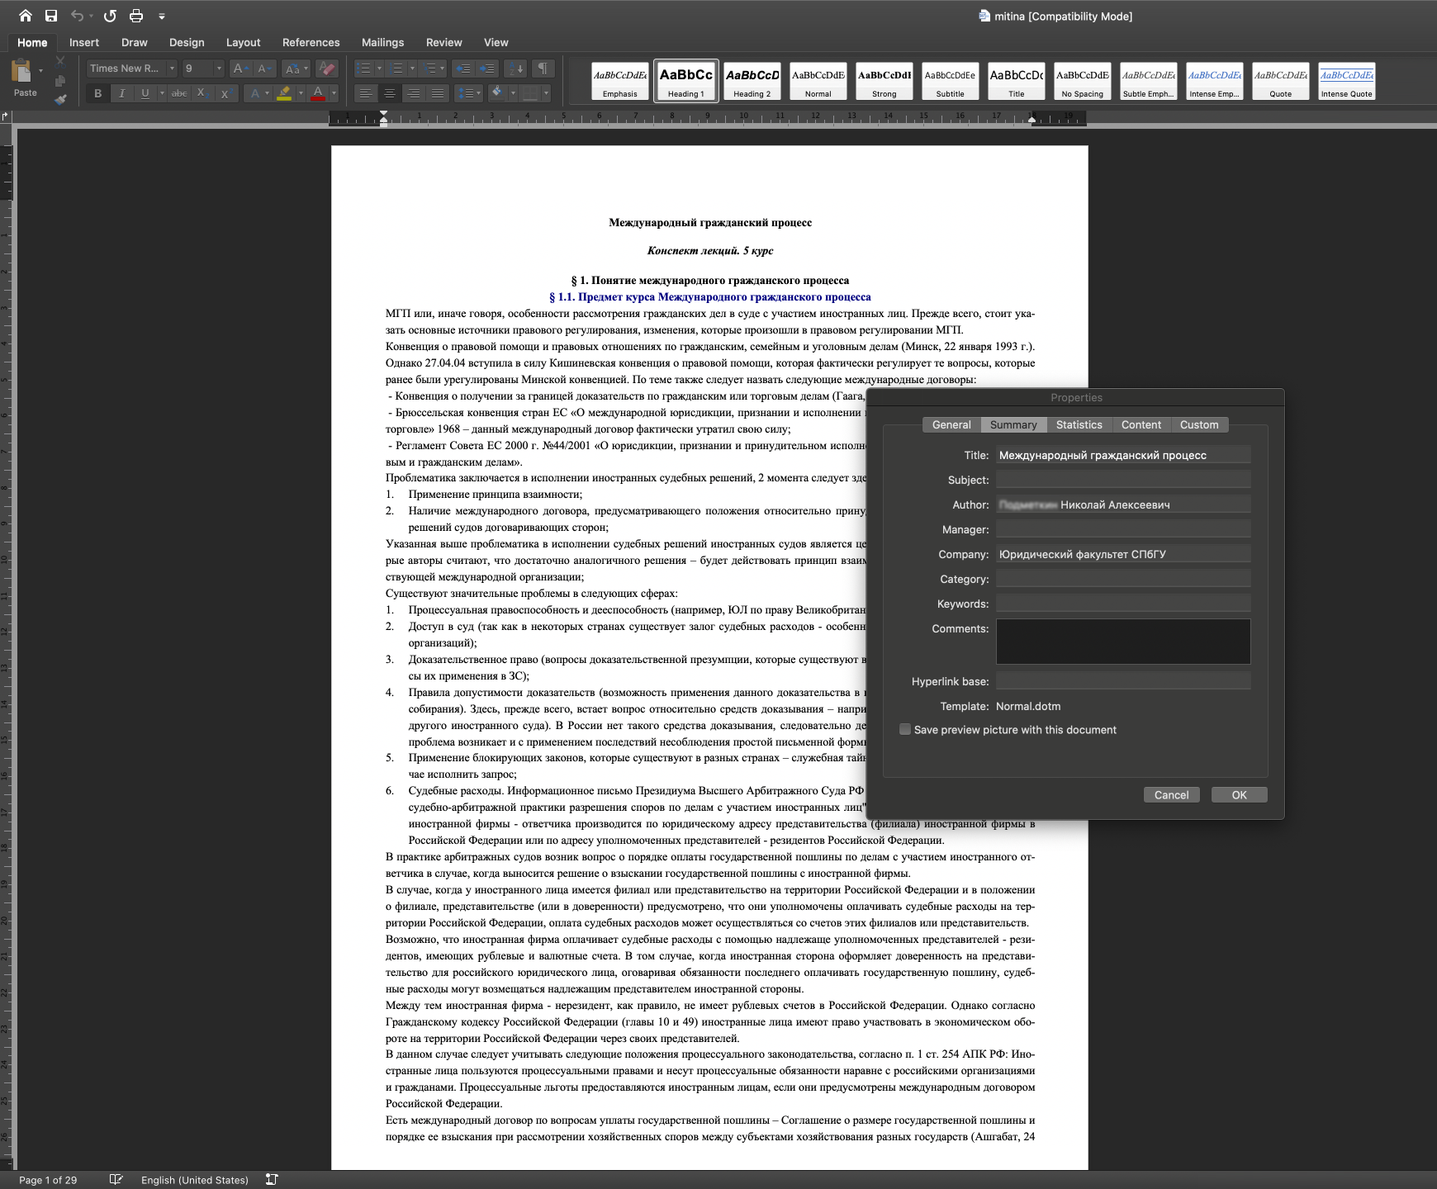The height and width of the screenshot is (1189, 1437).
Task: Open the font name dropdown
Action: [x=172, y=69]
